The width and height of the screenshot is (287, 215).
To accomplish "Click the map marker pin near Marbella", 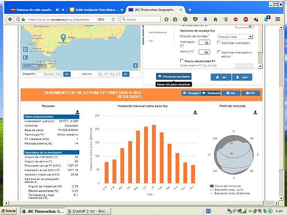I will click(63, 38).
